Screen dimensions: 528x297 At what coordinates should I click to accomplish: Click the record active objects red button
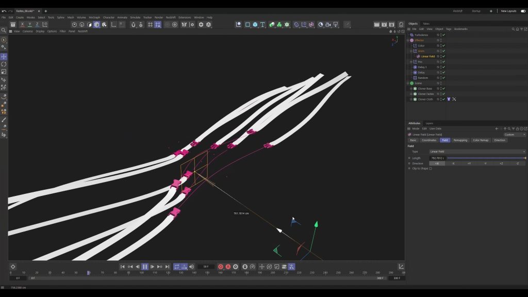point(221,267)
